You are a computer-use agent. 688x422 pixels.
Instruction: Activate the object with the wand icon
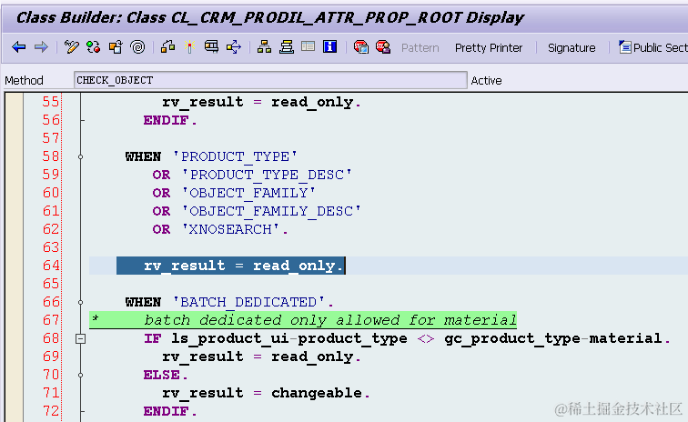[189, 47]
